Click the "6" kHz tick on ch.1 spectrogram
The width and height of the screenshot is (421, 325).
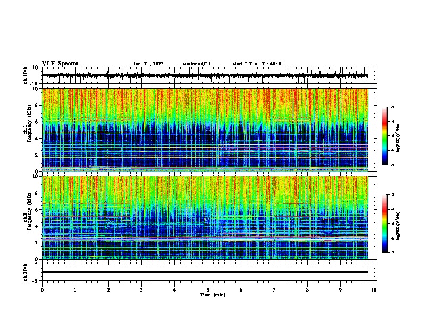coord(37,122)
